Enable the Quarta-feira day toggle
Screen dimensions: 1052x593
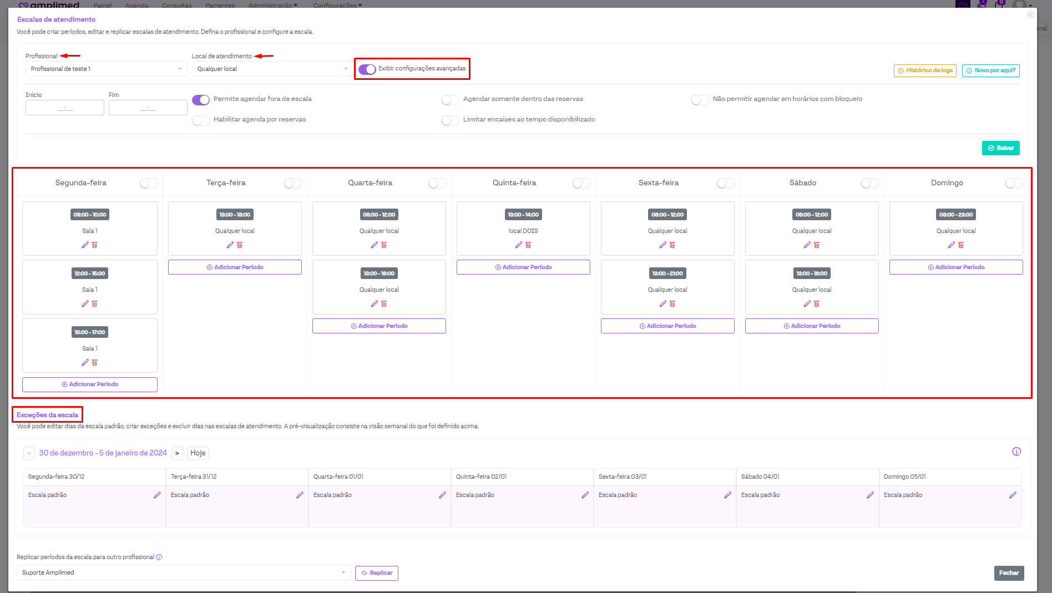pyautogui.click(x=437, y=184)
